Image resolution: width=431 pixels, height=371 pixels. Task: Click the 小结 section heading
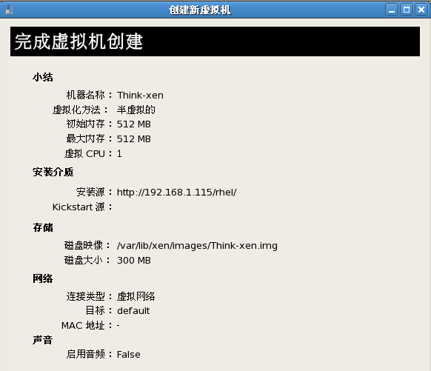click(x=43, y=77)
